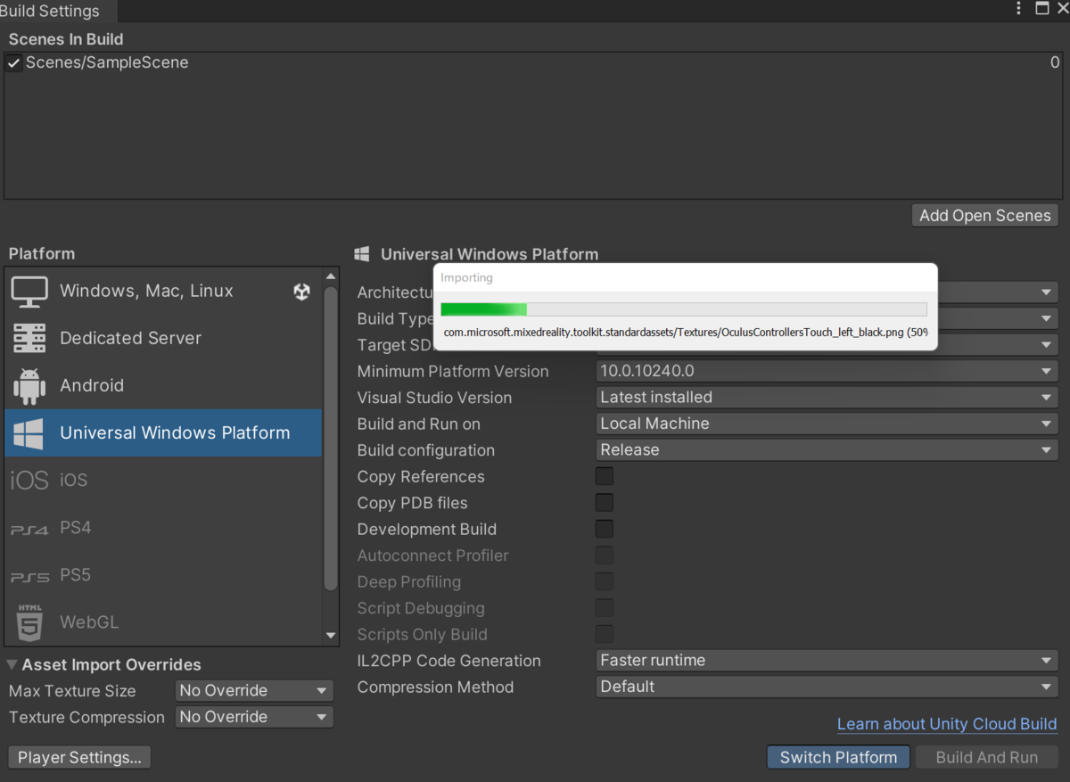Click the Android robot icon
The height and width of the screenshot is (782, 1070).
point(29,386)
